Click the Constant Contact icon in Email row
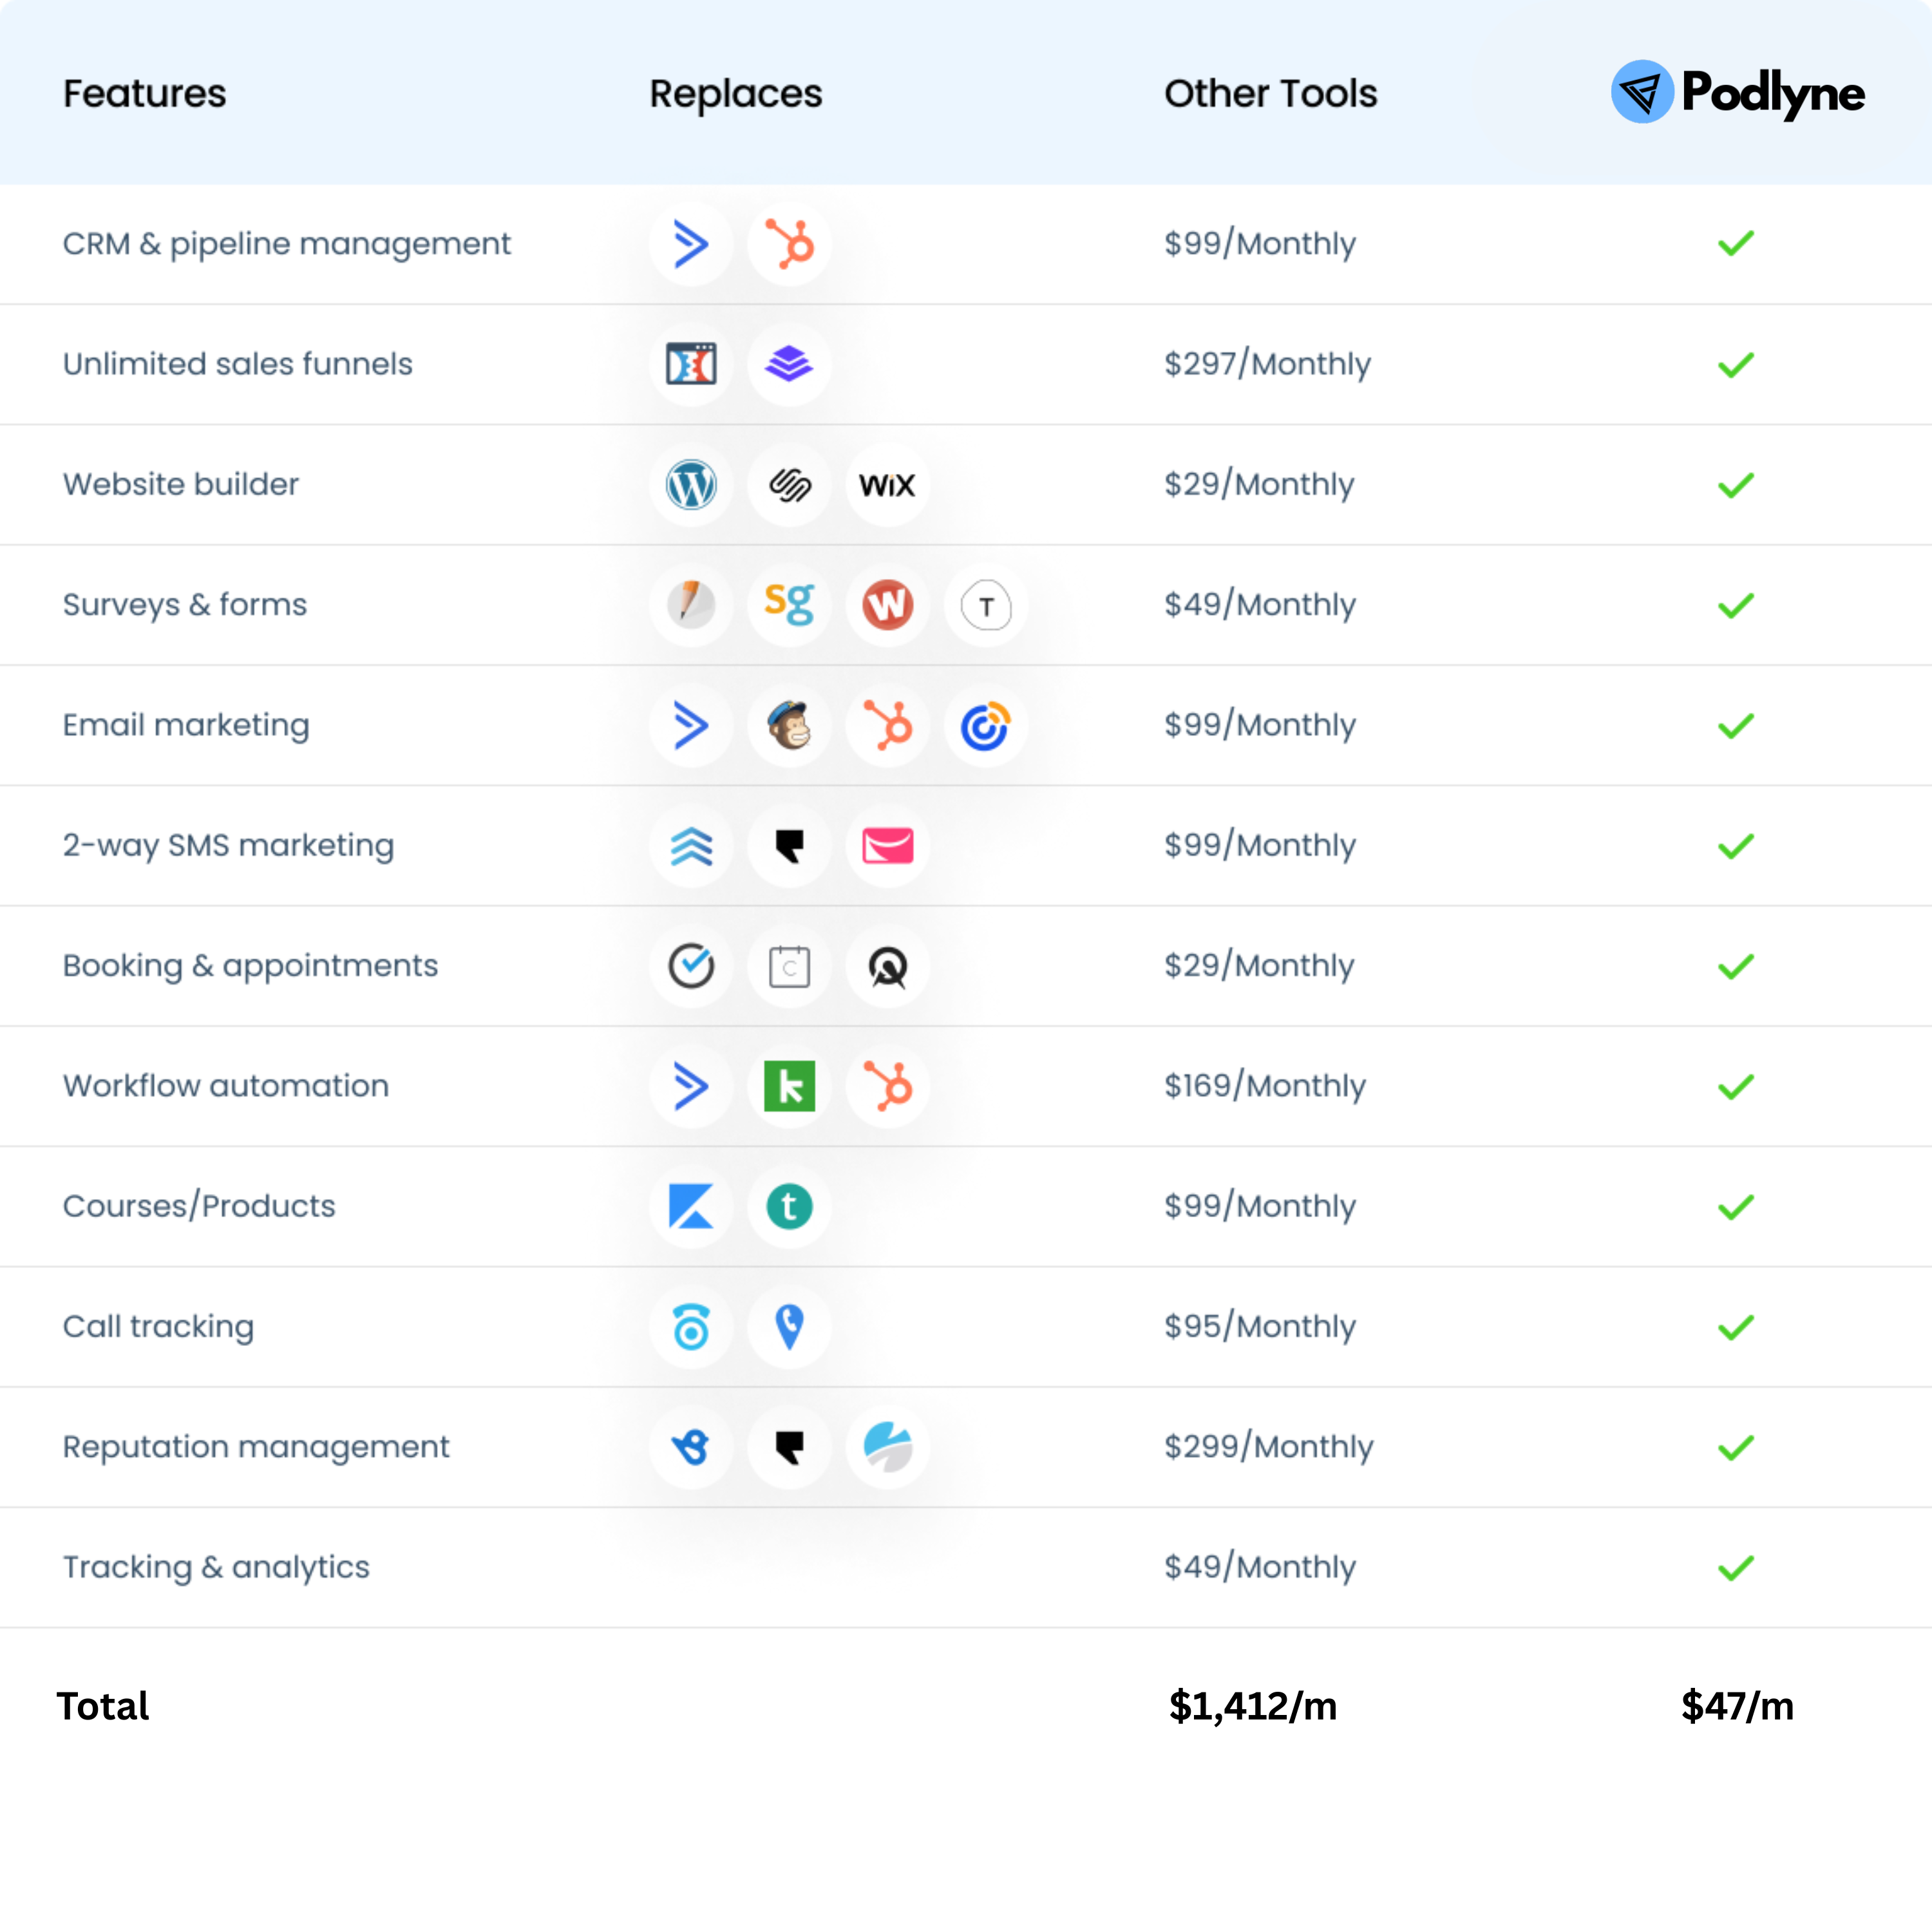Image resolution: width=1932 pixels, height=1932 pixels. coord(985,725)
